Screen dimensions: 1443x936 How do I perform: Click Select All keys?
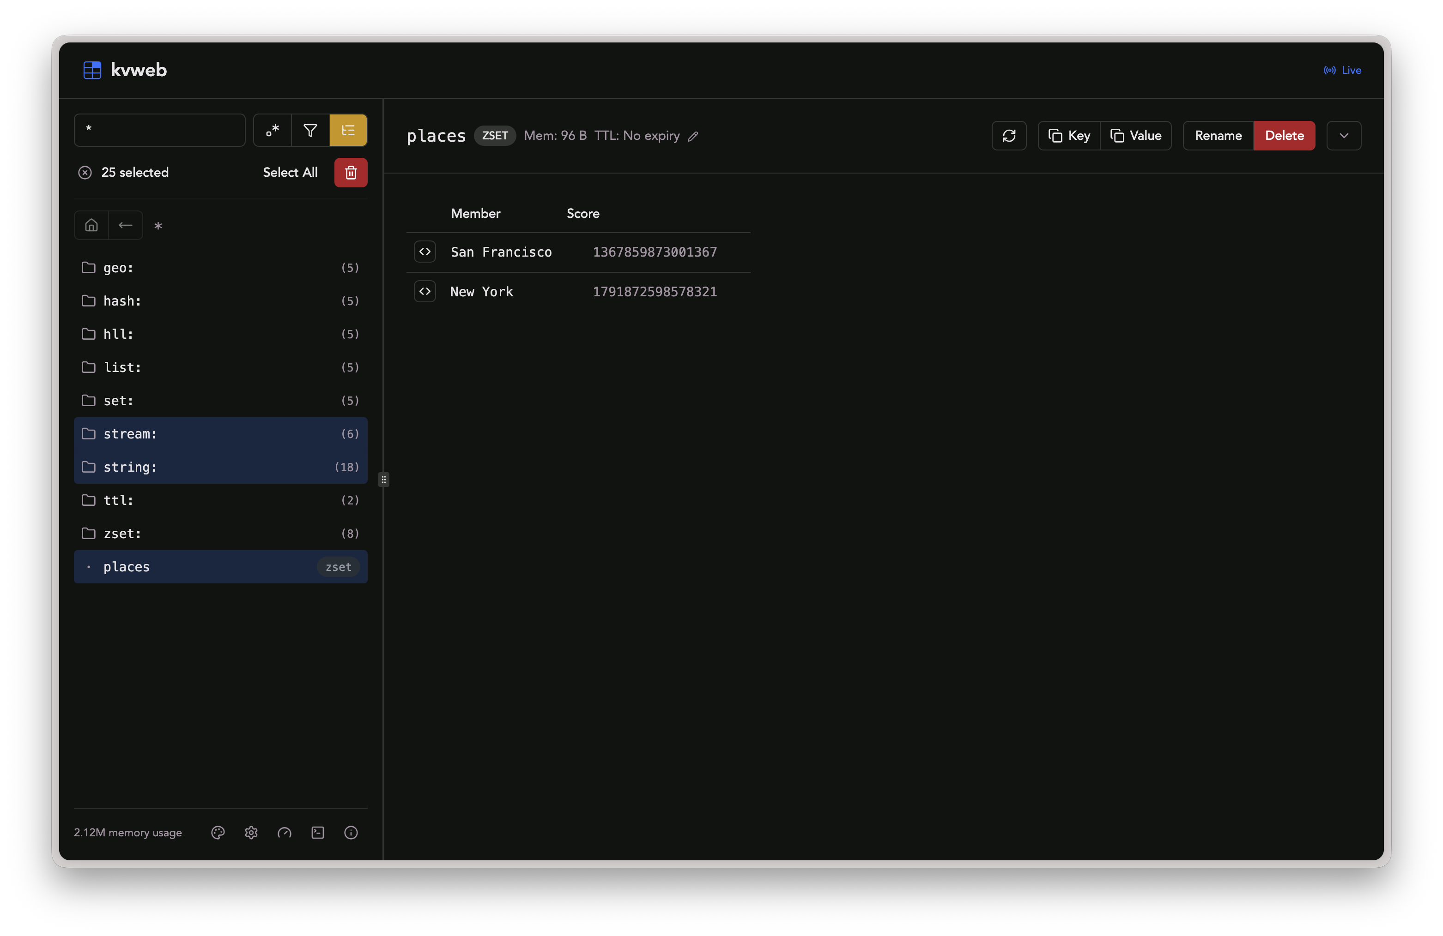[290, 172]
